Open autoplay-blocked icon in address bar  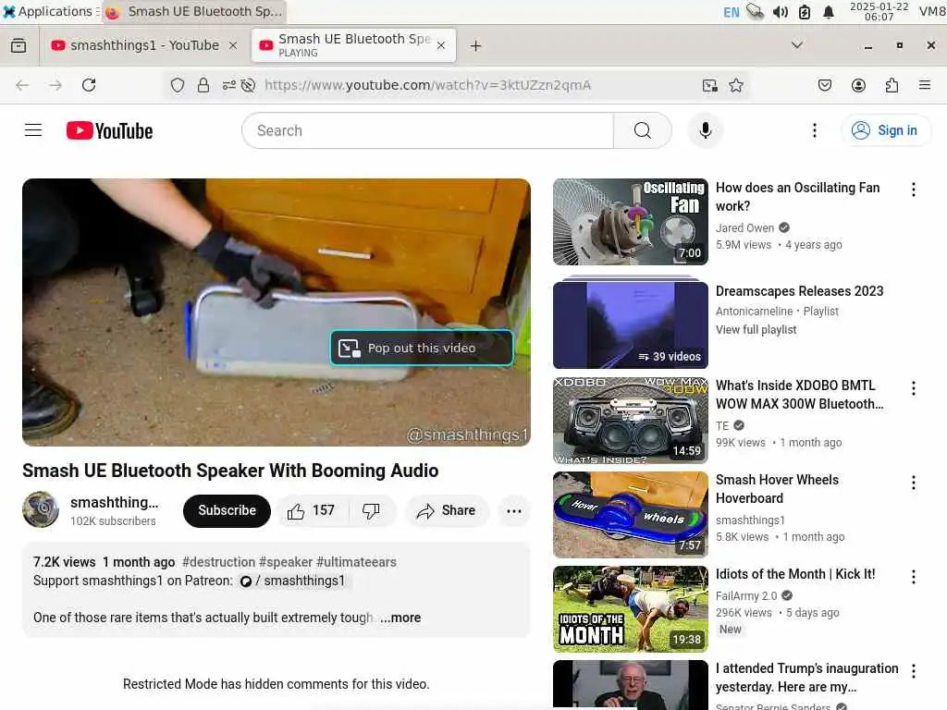tap(248, 85)
